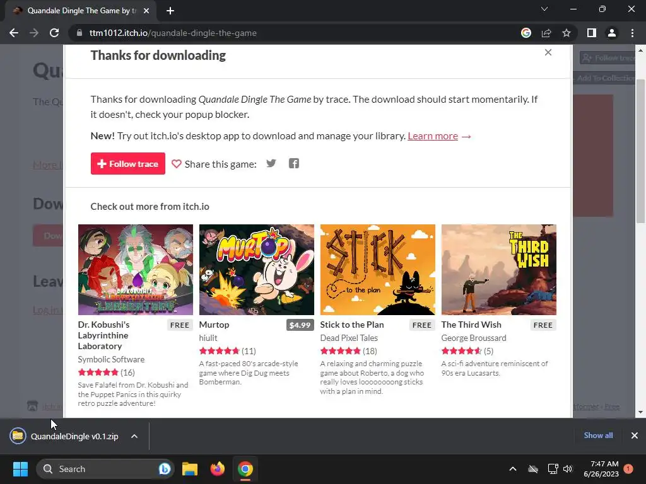Image resolution: width=646 pixels, height=484 pixels.
Task: Click the FREE tag on Stick to the Plan
Action: 422,325
